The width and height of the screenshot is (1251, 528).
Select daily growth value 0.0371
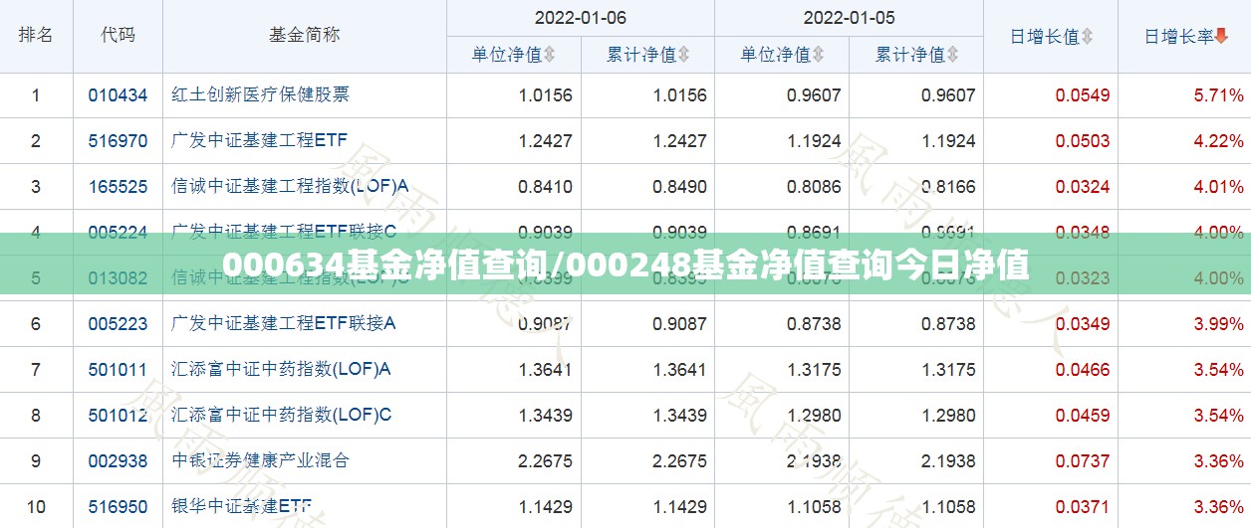click(1083, 507)
